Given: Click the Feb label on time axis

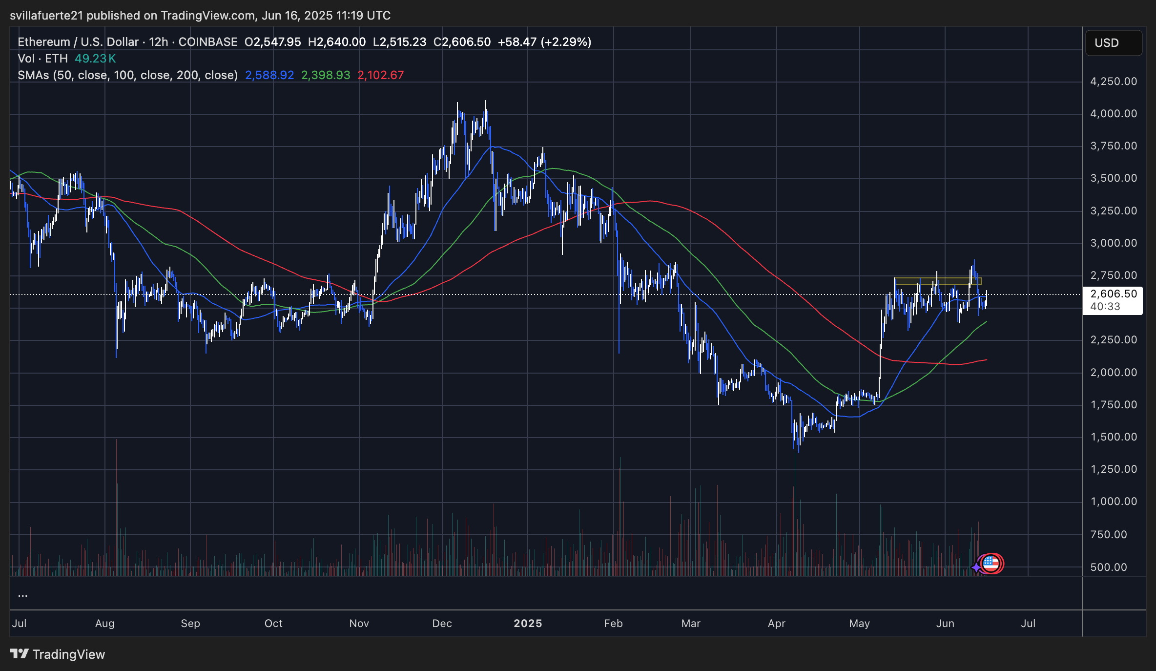Looking at the screenshot, I should pyautogui.click(x=613, y=624).
